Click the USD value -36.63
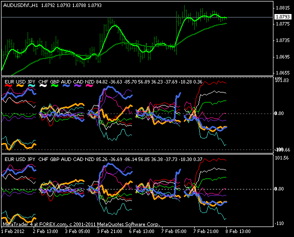Image resolution: width=294 pixels, height=237 pixels. point(115,82)
